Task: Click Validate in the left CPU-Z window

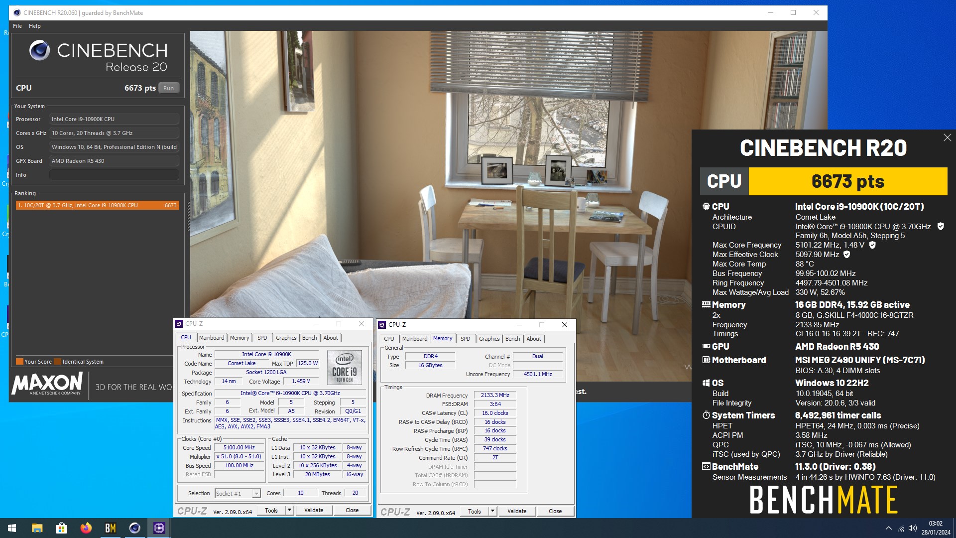Action: pos(314,510)
